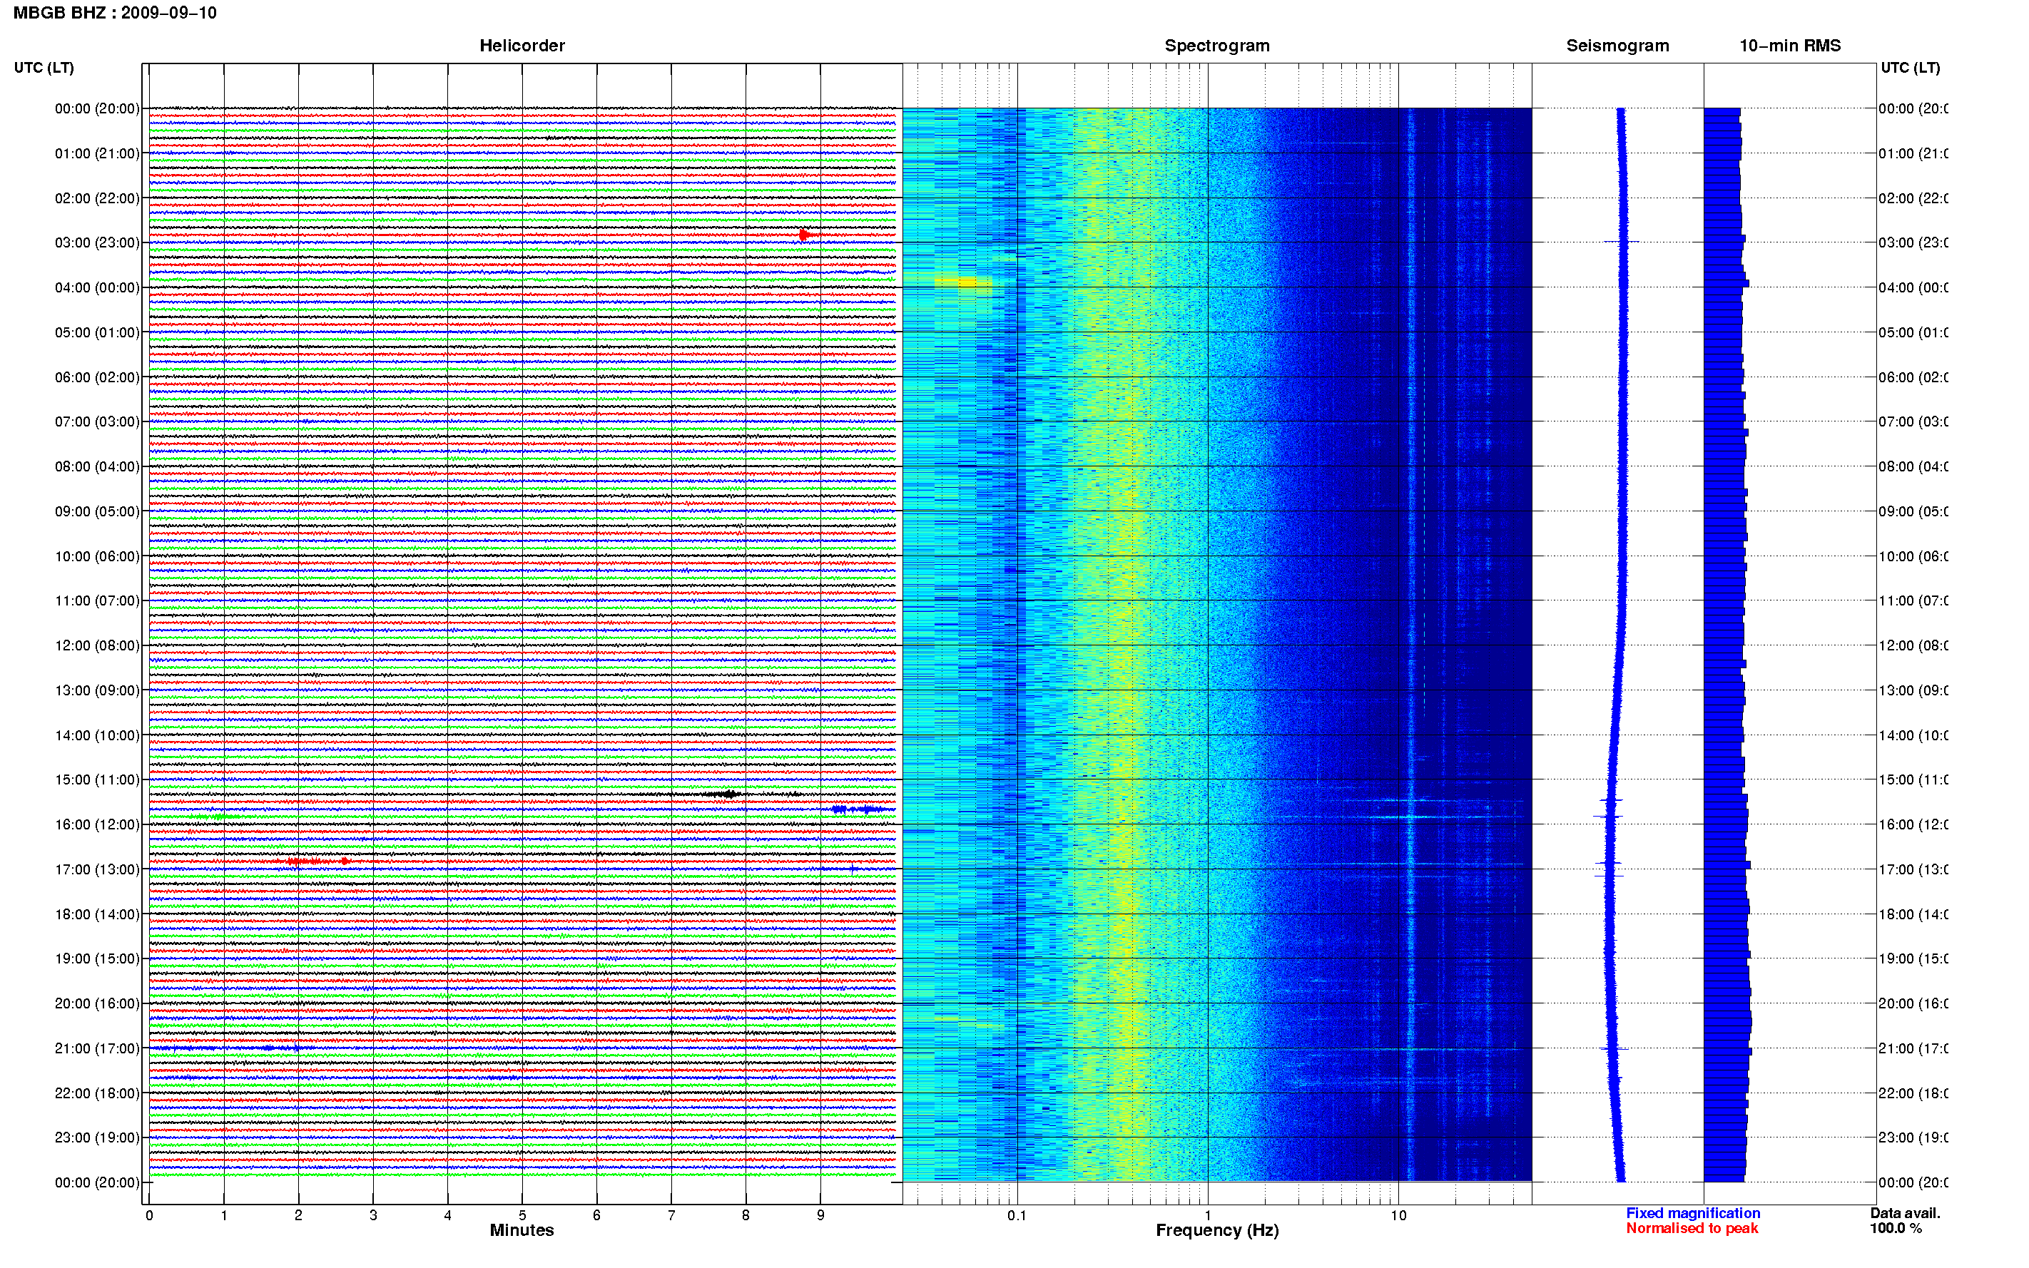Select the 'Helicorder' panel heading
2029x1268 pixels.
tap(522, 46)
